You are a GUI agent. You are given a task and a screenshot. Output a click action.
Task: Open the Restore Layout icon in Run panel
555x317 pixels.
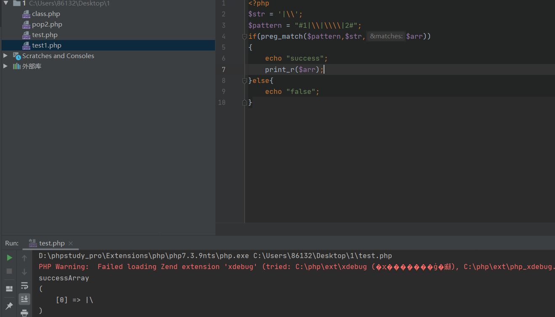coord(9,289)
